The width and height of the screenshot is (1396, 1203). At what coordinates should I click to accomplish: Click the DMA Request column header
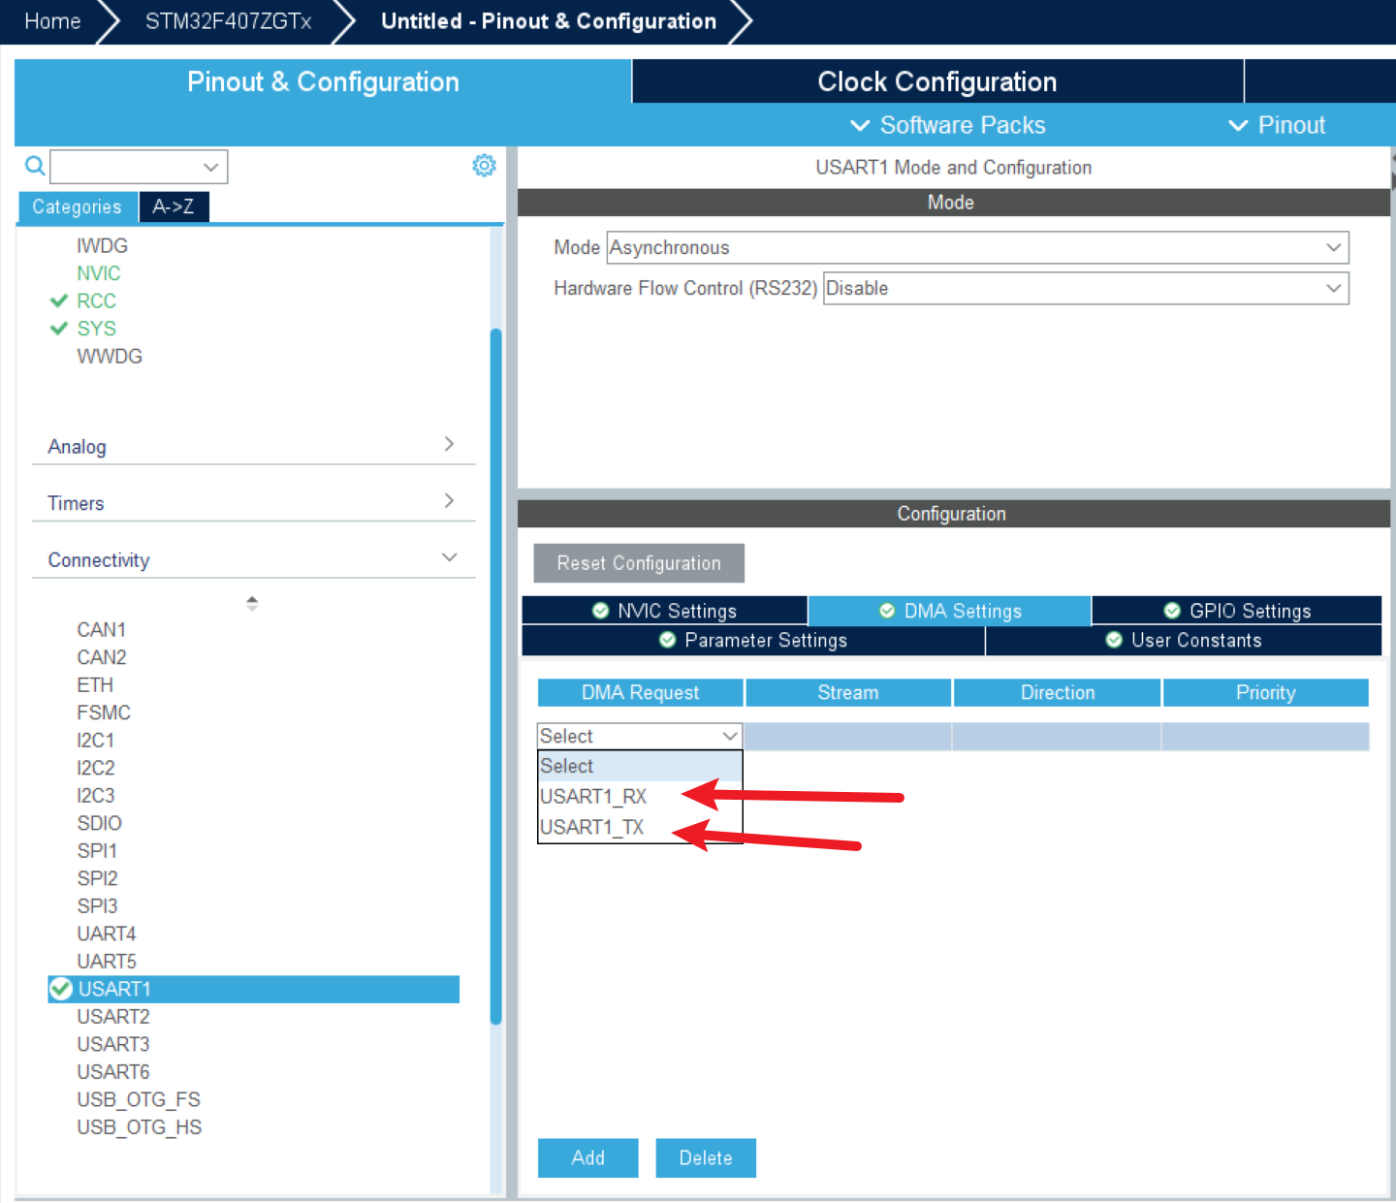pos(640,692)
